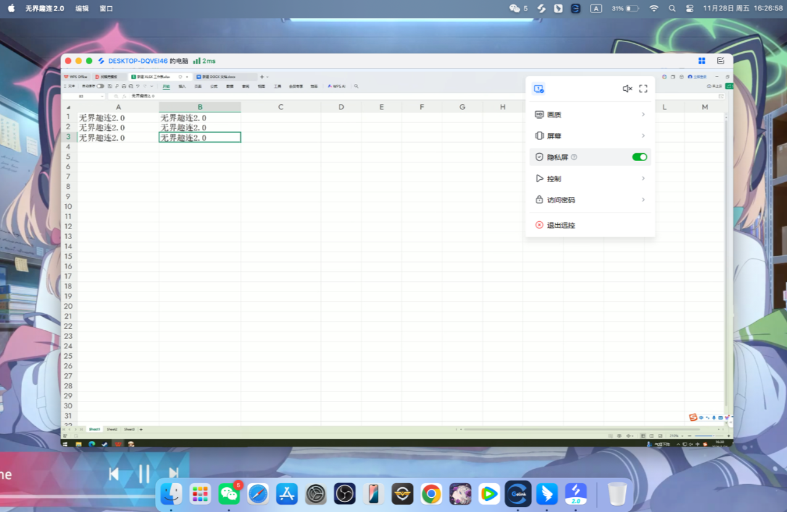Open the cell name box dropdown
787x512 pixels.
pos(102,97)
